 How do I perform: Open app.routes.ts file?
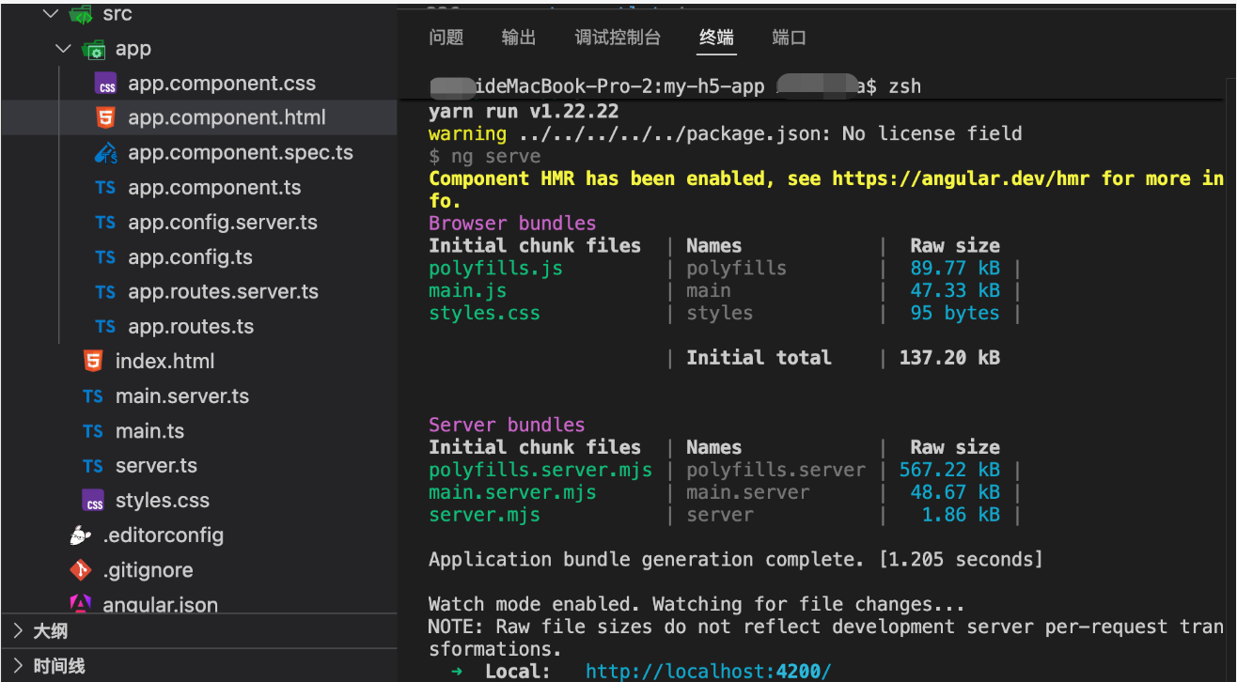pos(191,326)
